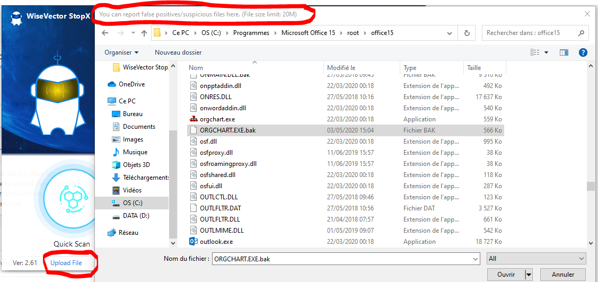Open Documents in sidebar
598x282 pixels.
[x=134, y=127]
